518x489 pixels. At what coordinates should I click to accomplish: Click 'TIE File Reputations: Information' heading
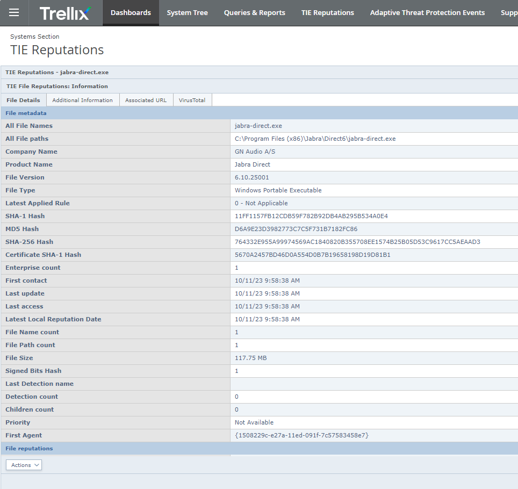coord(57,86)
